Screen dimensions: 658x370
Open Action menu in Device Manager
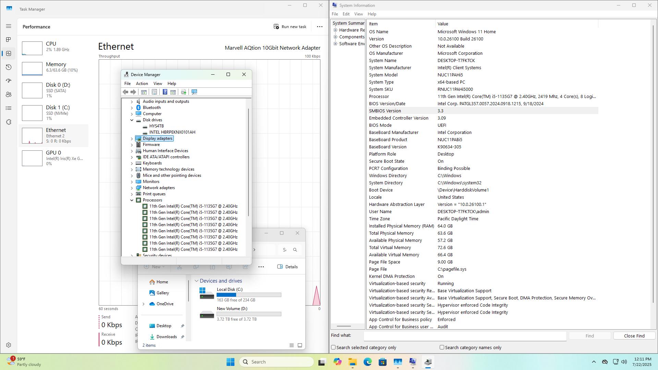(142, 84)
